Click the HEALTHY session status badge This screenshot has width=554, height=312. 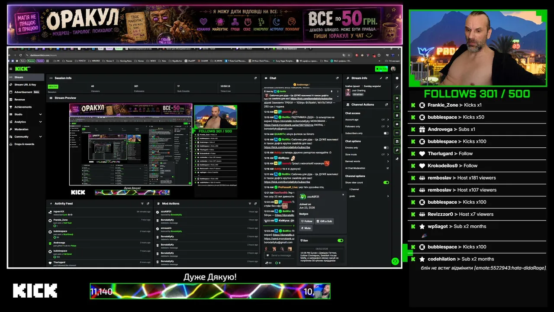[53, 87]
